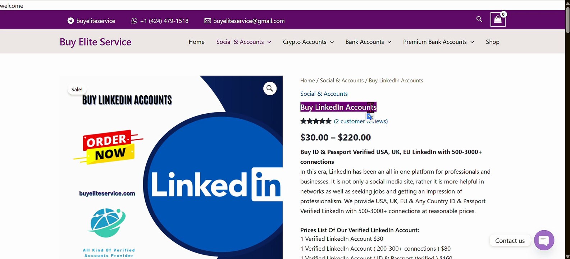Click the LinkedIn product image thumbnail
The width and height of the screenshot is (570, 259).
[171, 167]
